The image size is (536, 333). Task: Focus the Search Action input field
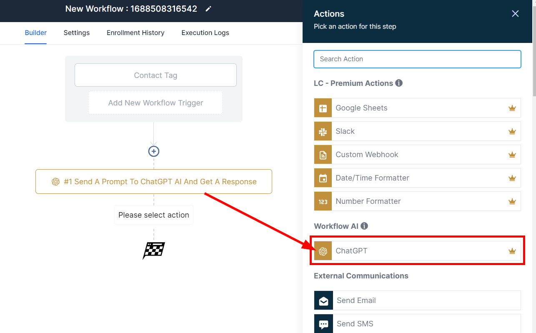(417, 59)
